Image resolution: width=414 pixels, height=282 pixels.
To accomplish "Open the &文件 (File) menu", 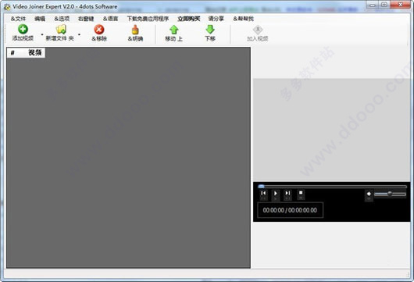I will 18,19.
